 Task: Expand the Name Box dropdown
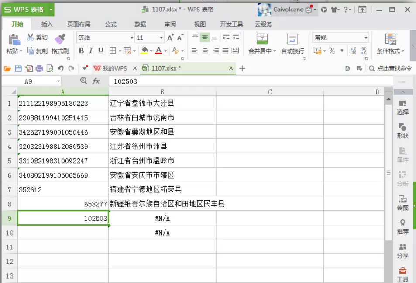tap(58, 81)
